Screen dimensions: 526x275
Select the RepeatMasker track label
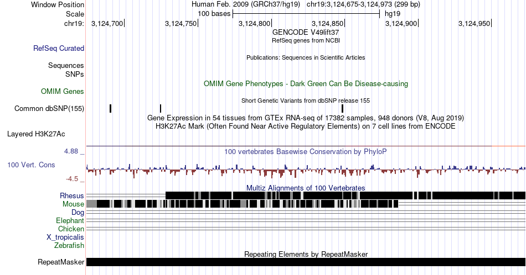[x=61, y=262]
